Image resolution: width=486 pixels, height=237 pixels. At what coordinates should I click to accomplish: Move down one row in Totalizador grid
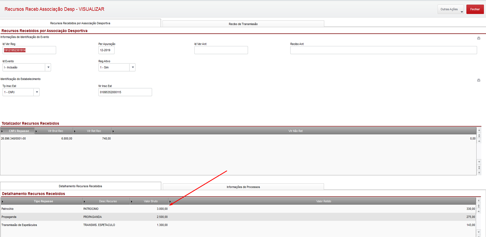click(x=479, y=162)
